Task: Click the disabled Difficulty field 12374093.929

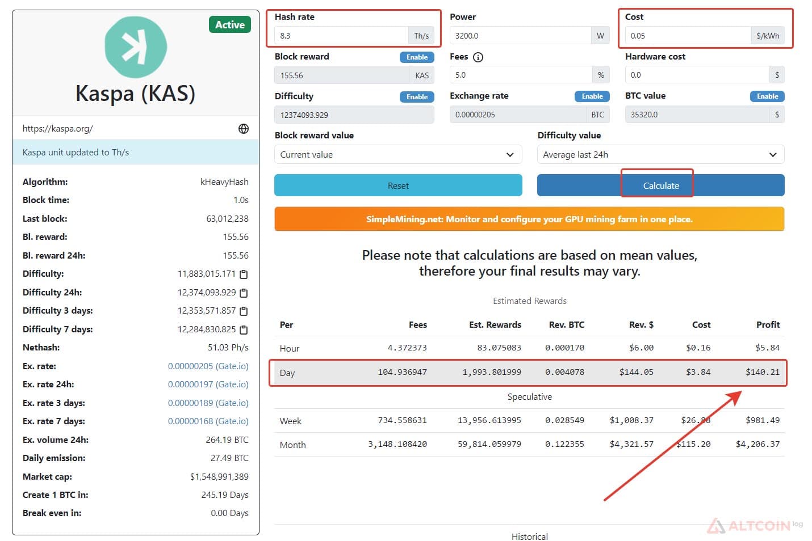Action: coord(354,115)
